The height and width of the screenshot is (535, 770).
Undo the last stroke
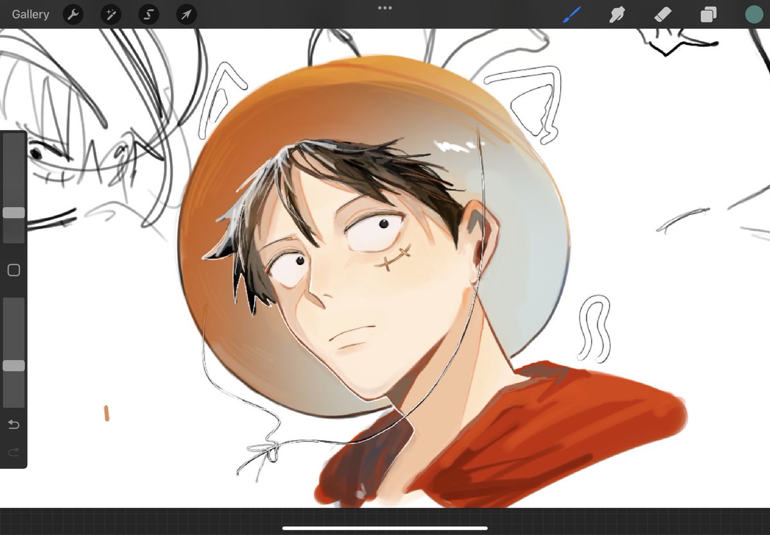(x=13, y=425)
